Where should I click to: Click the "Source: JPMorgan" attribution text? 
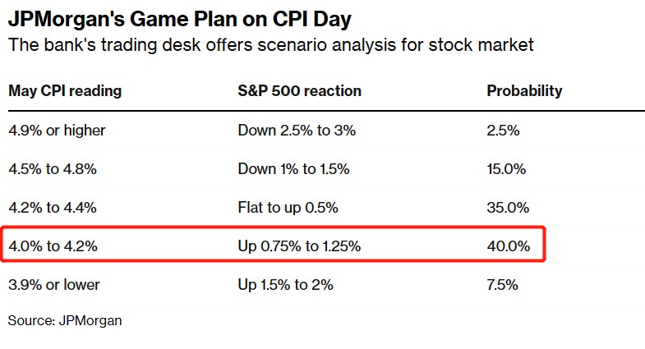pyautogui.click(x=65, y=320)
